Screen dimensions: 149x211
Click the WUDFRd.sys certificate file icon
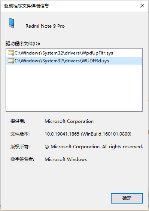(11, 61)
